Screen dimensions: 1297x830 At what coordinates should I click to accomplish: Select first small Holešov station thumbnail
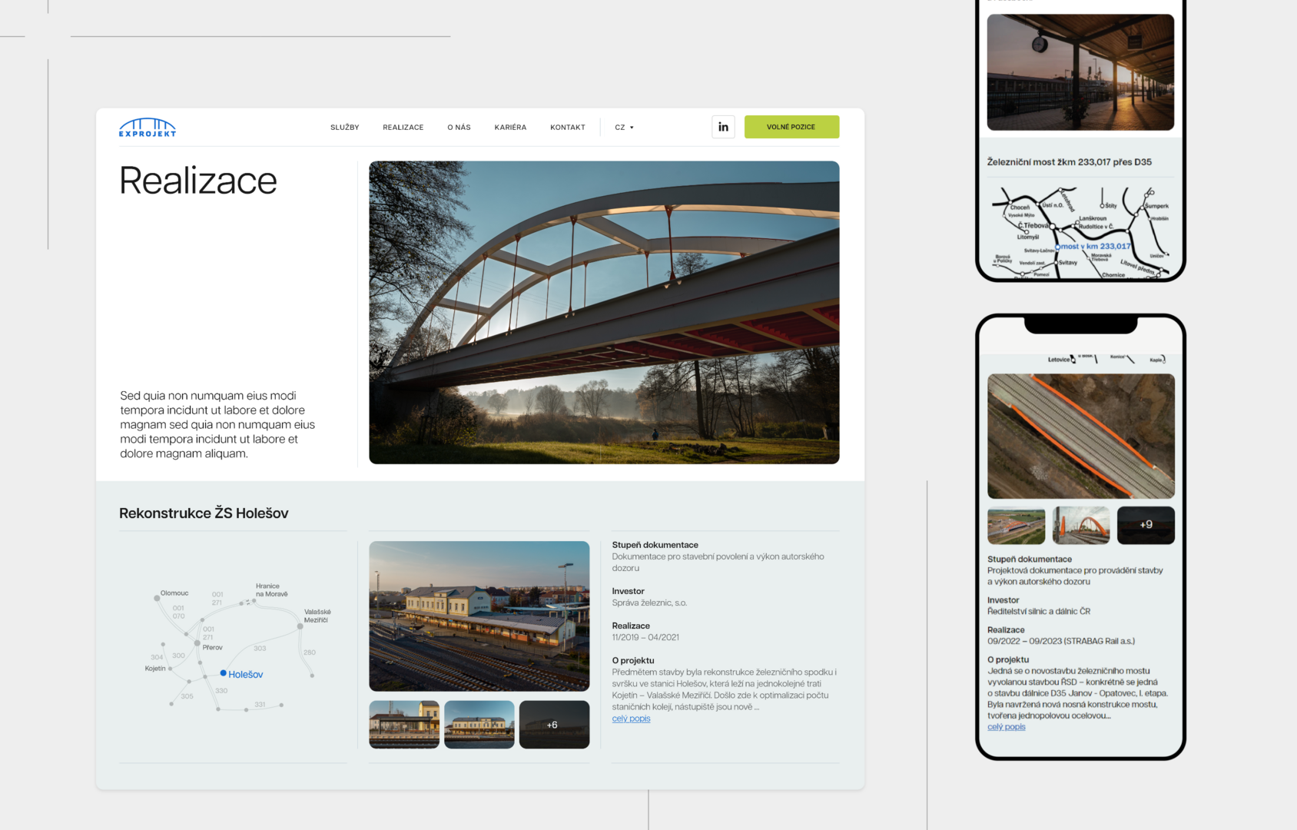[x=404, y=724]
